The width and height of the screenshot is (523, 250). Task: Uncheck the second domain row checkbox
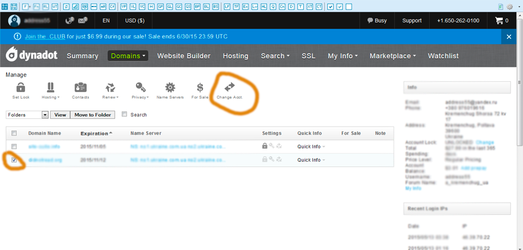[x=14, y=160]
